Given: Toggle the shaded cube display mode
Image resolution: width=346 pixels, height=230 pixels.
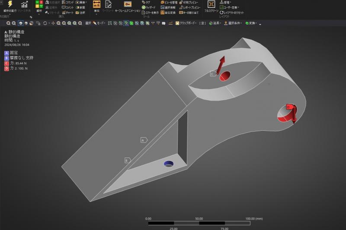Looking at the screenshot, I should point(20,23).
